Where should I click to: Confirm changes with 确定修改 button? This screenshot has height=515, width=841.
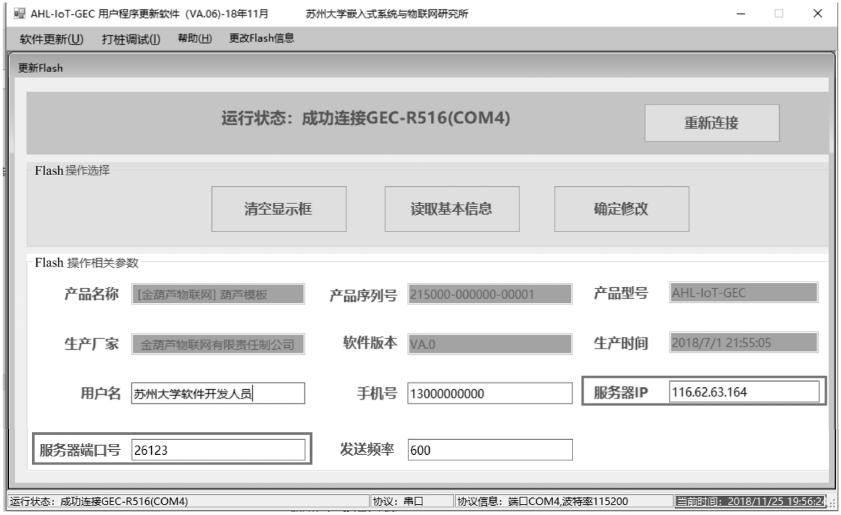tap(621, 209)
